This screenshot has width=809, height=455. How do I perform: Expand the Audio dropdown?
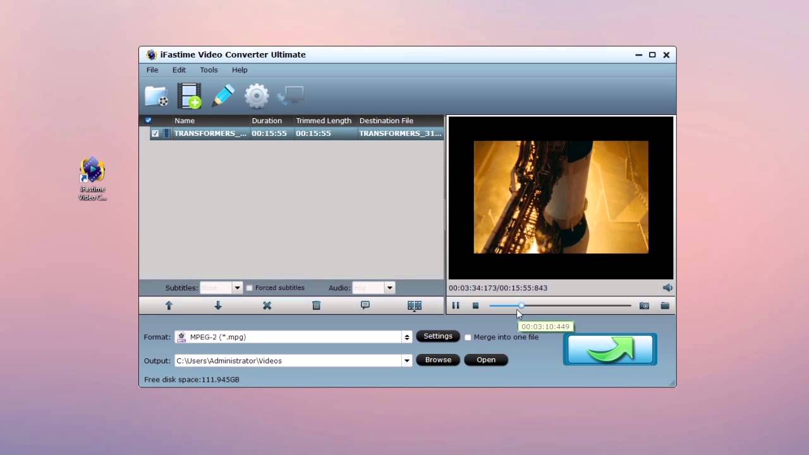pos(389,288)
